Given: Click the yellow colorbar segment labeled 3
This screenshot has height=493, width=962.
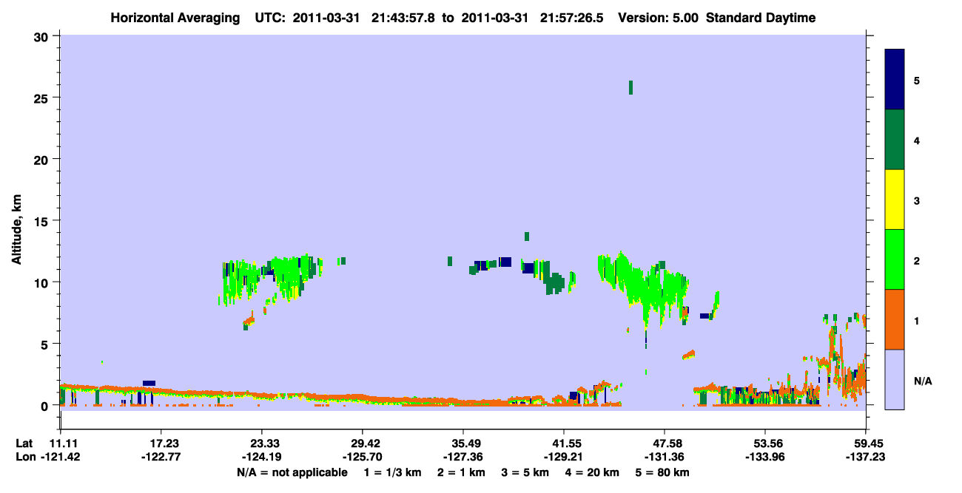Looking at the screenshot, I should pos(895,200).
